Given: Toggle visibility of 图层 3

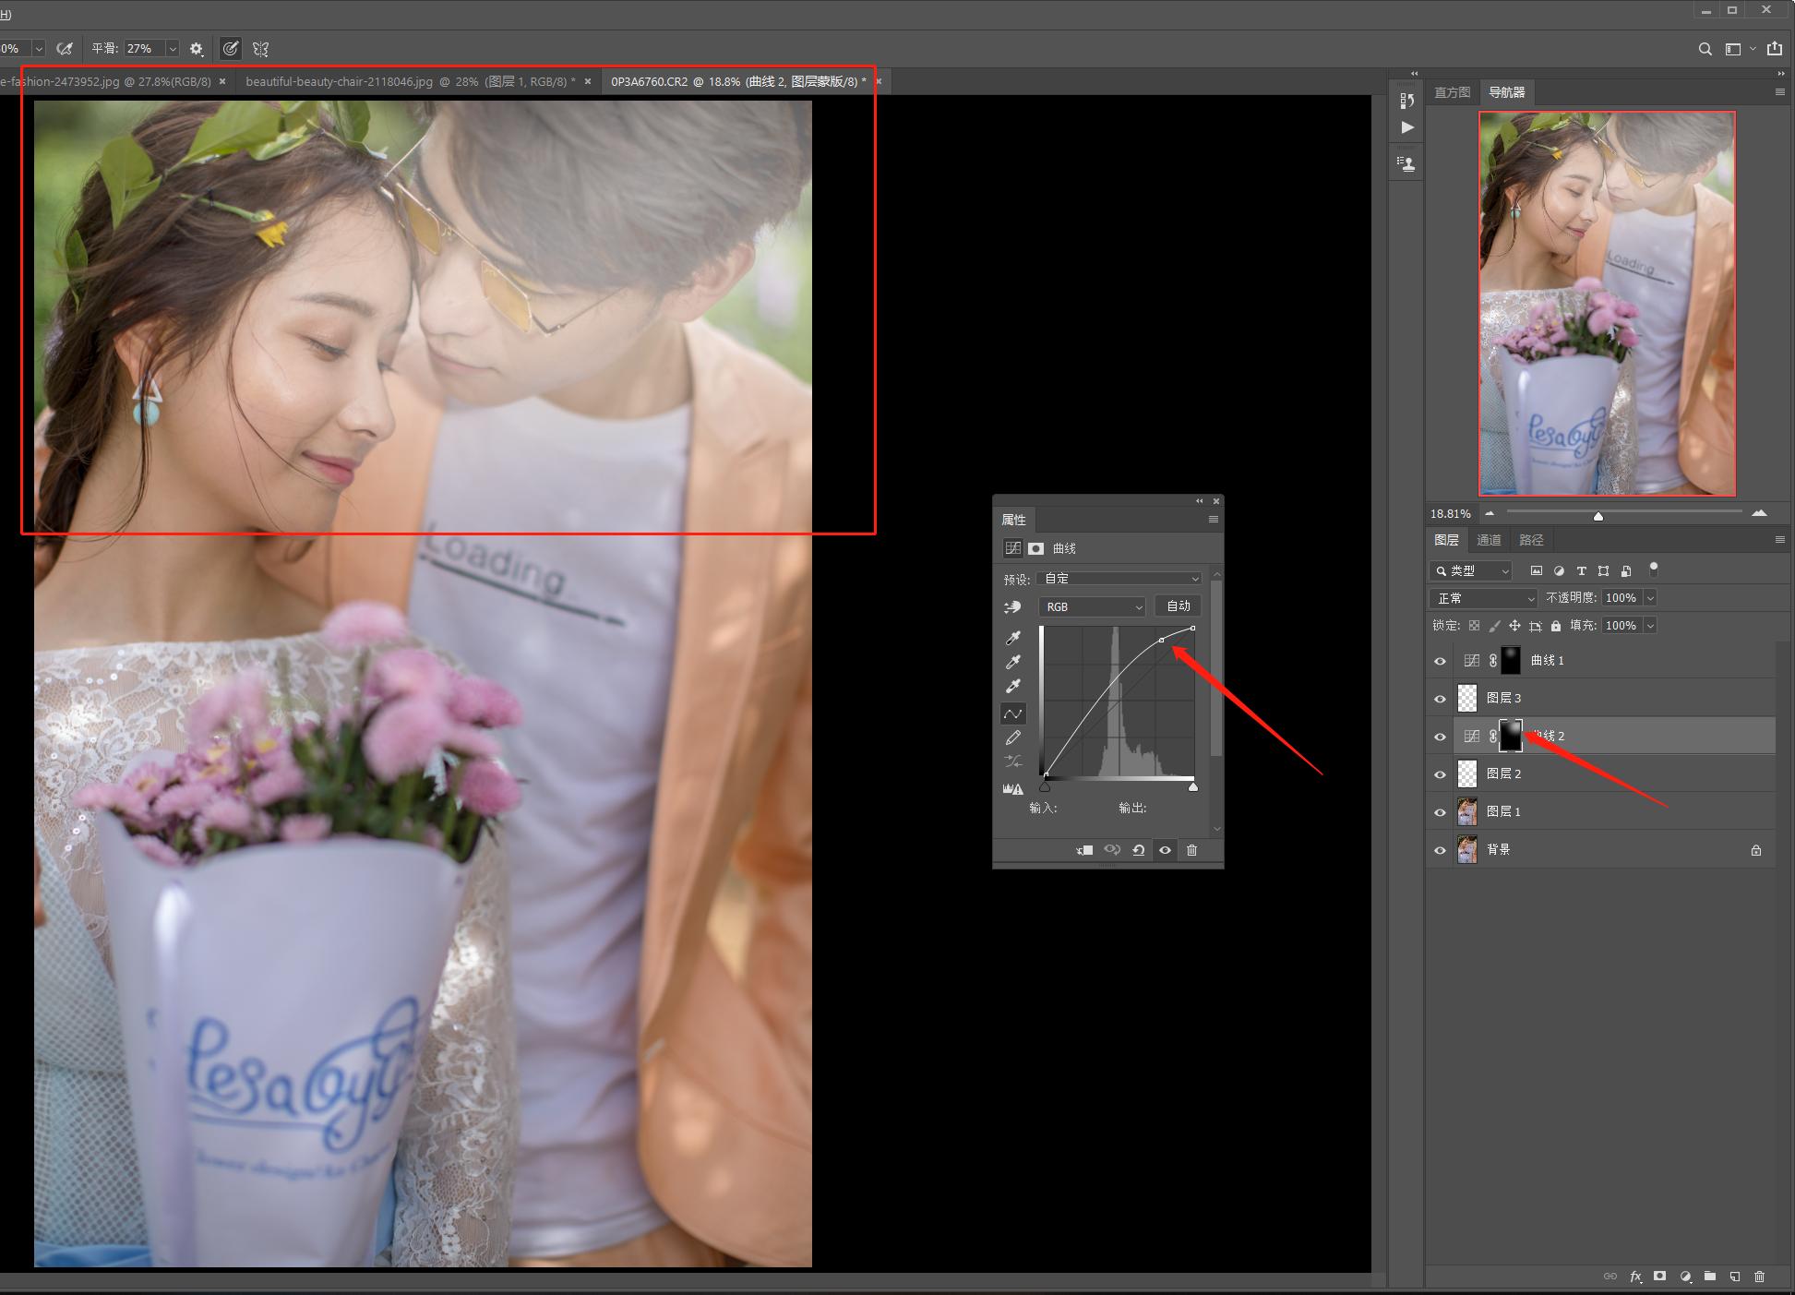Looking at the screenshot, I should tap(1440, 699).
